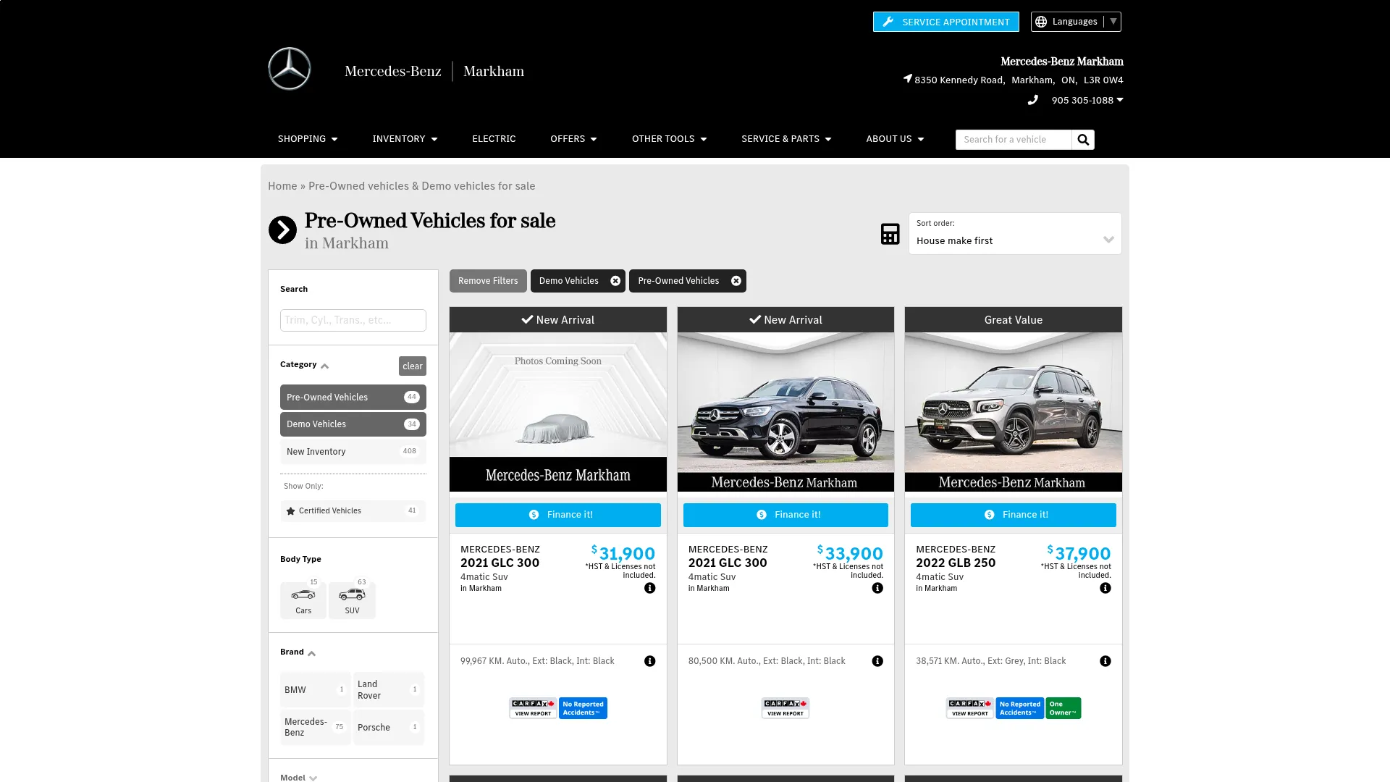
Task: Open grey GLB 250 vehicle photo
Action: click(1014, 412)
